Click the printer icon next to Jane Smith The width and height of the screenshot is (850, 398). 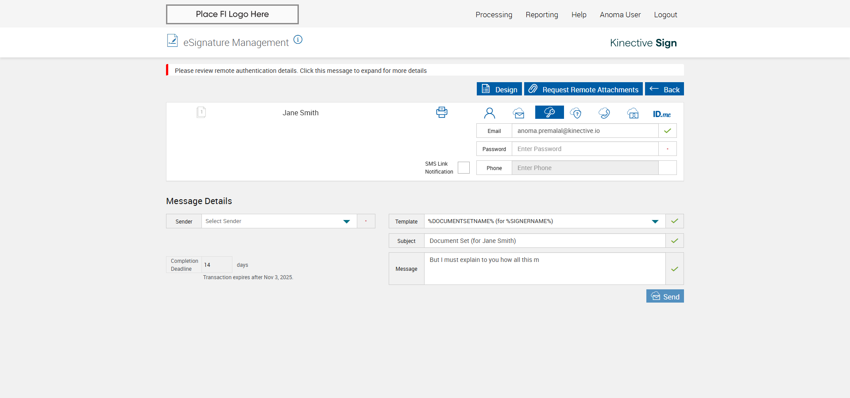(x=441, y=112)
